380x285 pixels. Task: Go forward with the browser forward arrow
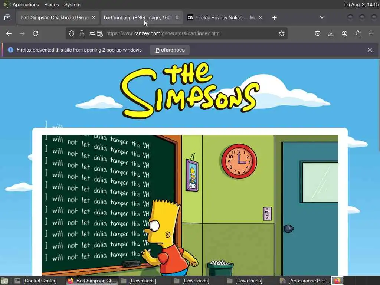pyautogui.click(x=22, y=33)
